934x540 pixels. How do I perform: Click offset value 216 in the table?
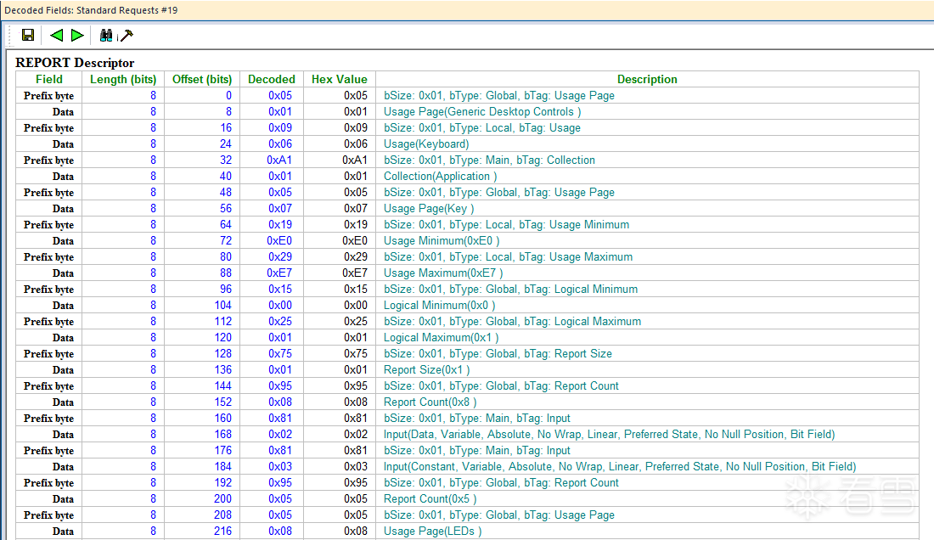[222, 532]
